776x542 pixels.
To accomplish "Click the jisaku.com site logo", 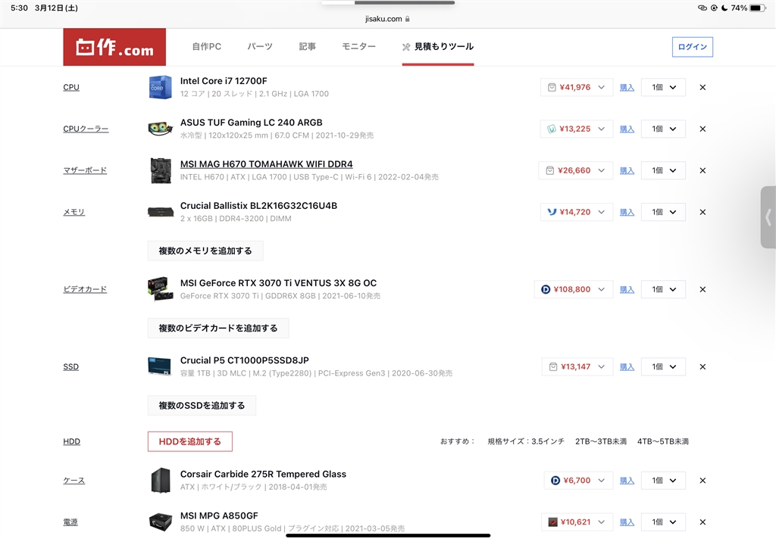I will pyautogui.click(x=114, y=47).
